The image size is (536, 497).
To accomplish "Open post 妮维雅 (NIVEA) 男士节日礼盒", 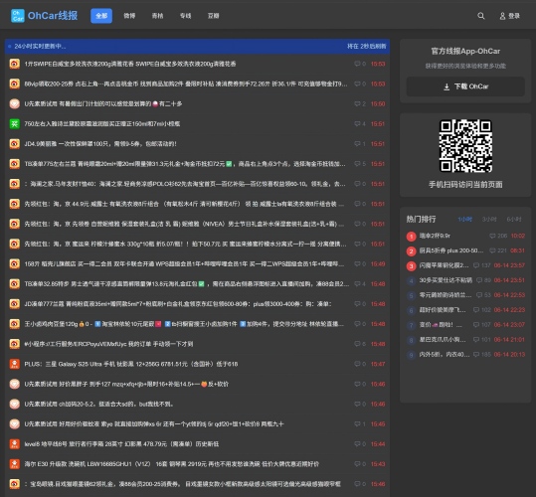I will pos(184,224).
